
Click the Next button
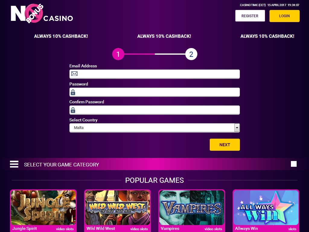click(x=225, y=145)
